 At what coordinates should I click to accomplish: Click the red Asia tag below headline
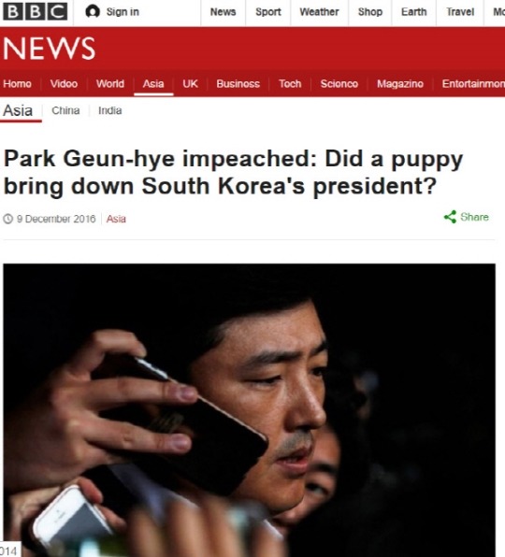(x=116, y=219)
